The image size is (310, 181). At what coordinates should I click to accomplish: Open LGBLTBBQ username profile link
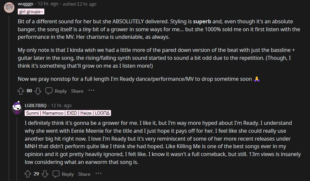coord(35,105)
